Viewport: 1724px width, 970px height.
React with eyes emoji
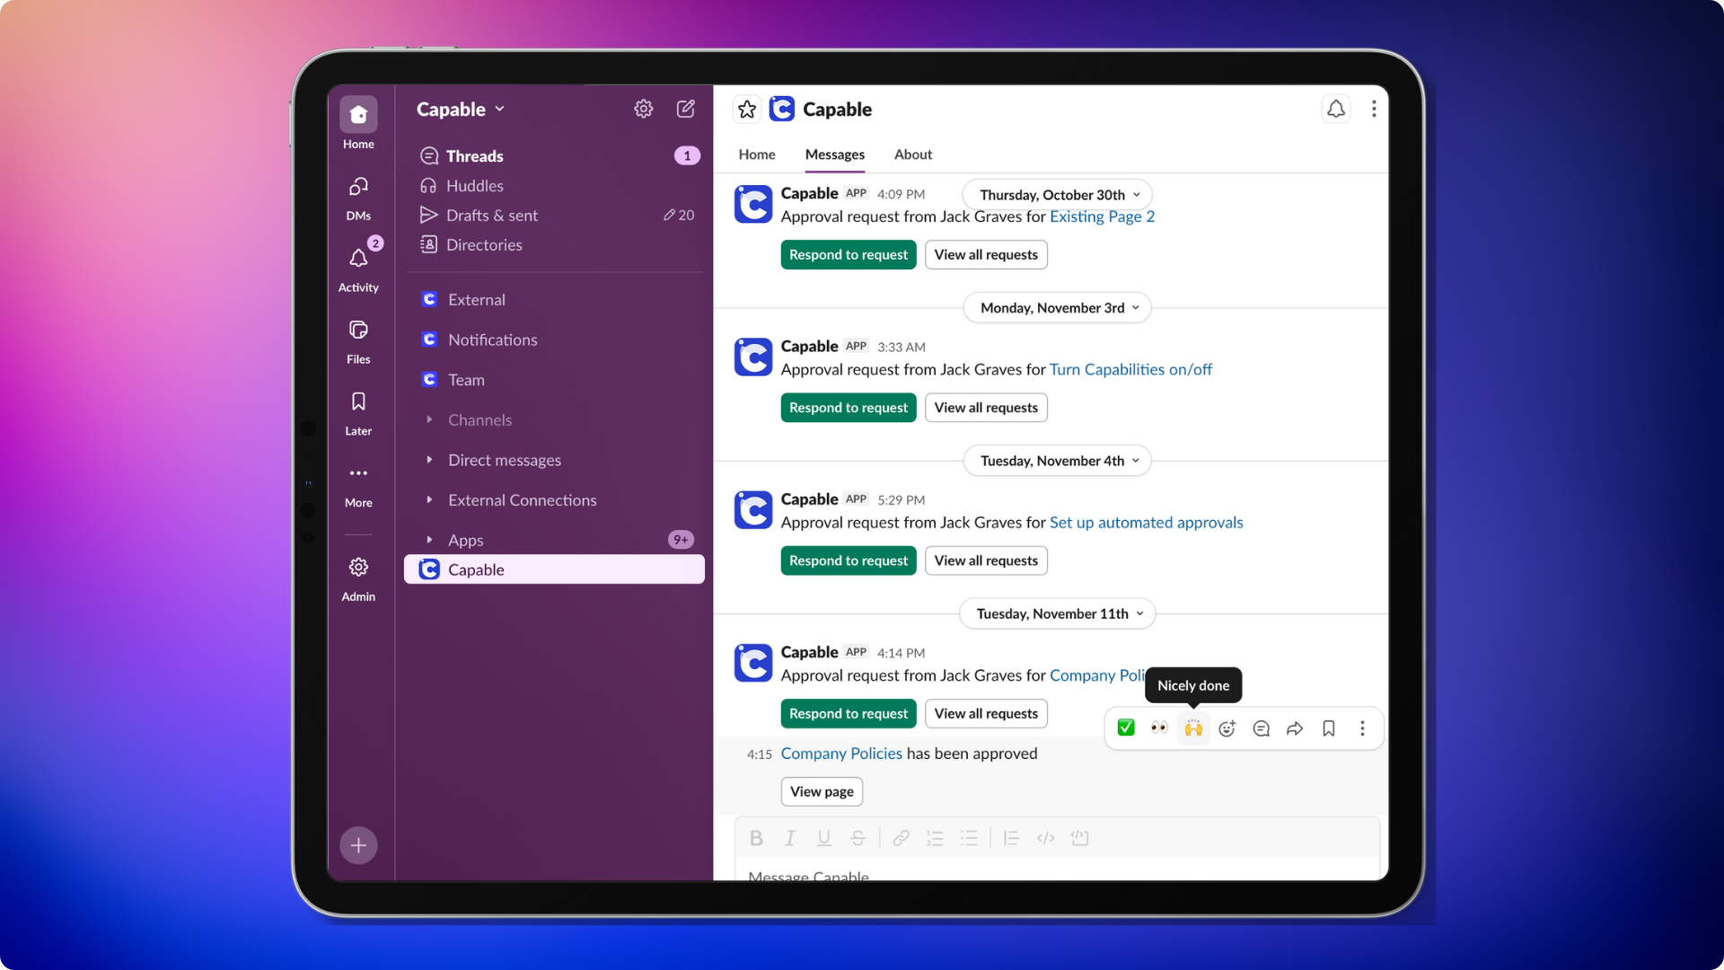[x=1159, y=727]
